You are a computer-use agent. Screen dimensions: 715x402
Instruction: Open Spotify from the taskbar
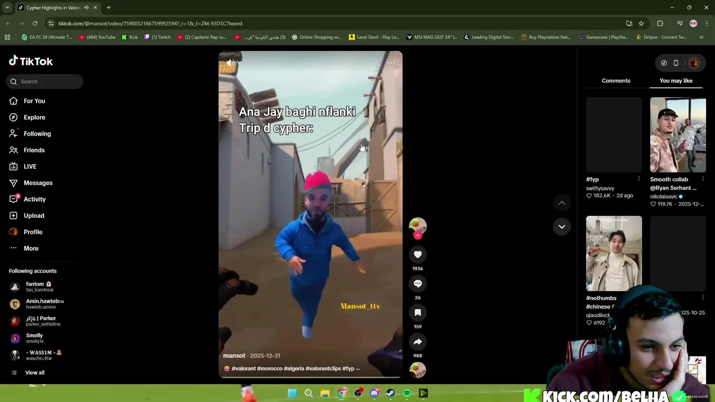tap(407, 394)
